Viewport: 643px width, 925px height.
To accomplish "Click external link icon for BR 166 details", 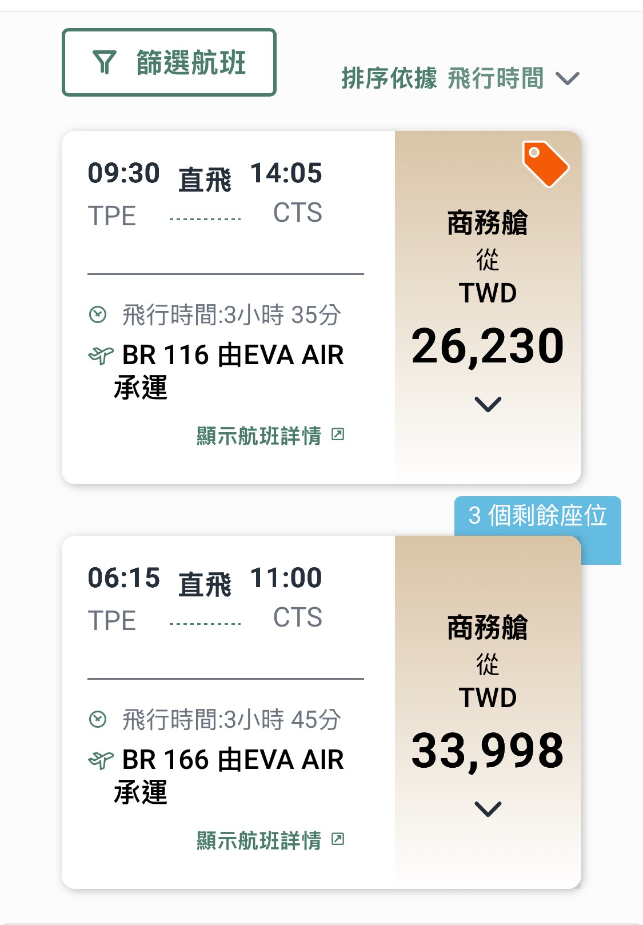I will (x=338, y=839).
